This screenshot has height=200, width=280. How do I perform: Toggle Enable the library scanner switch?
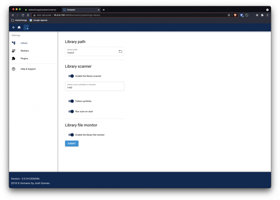(x=71, y=76)
